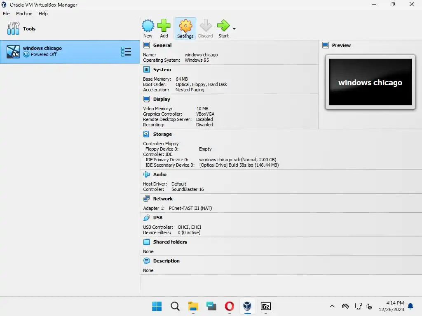Click the System section chip icon
This screenshot has height=316, width=422.
[x=146, y=70]
